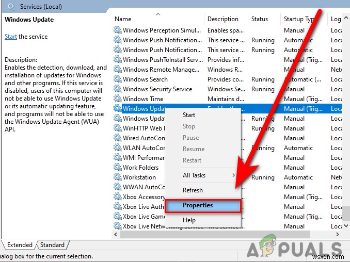The image size is (350, 262).
Task: Click gear icon beside Xbox Accessory service
Action: [117, 196]
